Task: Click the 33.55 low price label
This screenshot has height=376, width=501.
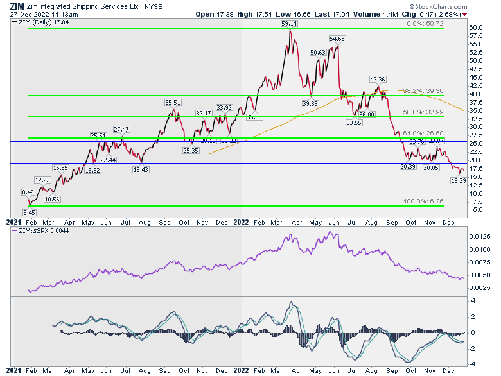Action: (354, 123)
